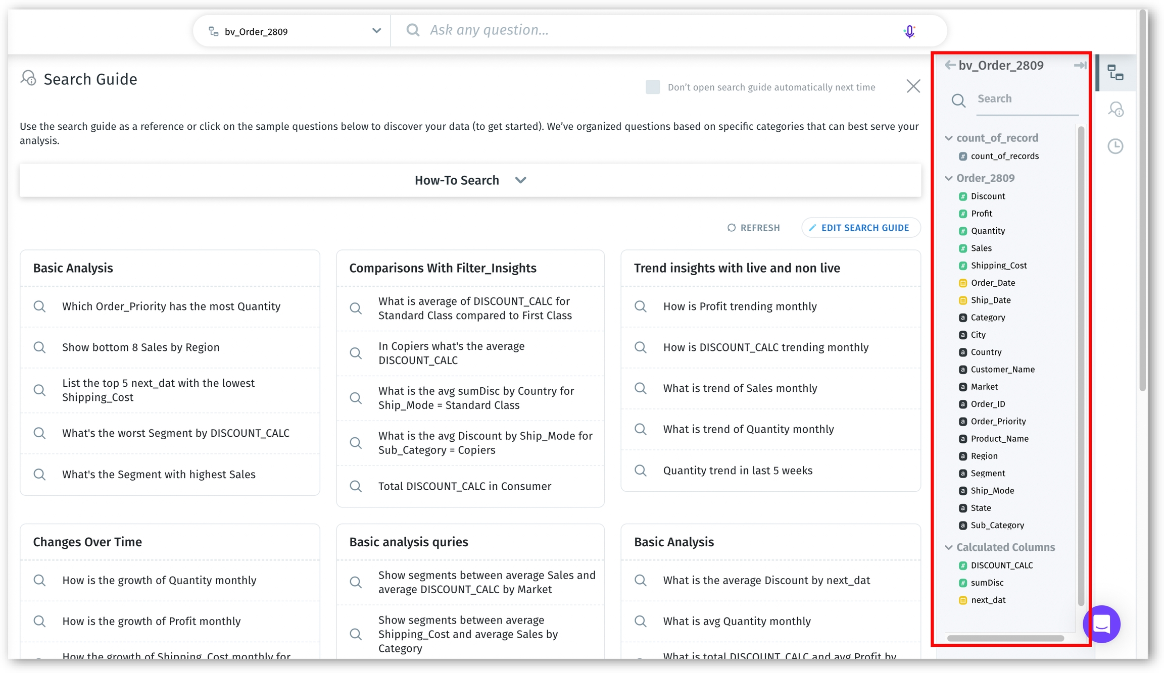1164x673 pixels.
Task: Open the history clock icon
Action: point(1115,146)
